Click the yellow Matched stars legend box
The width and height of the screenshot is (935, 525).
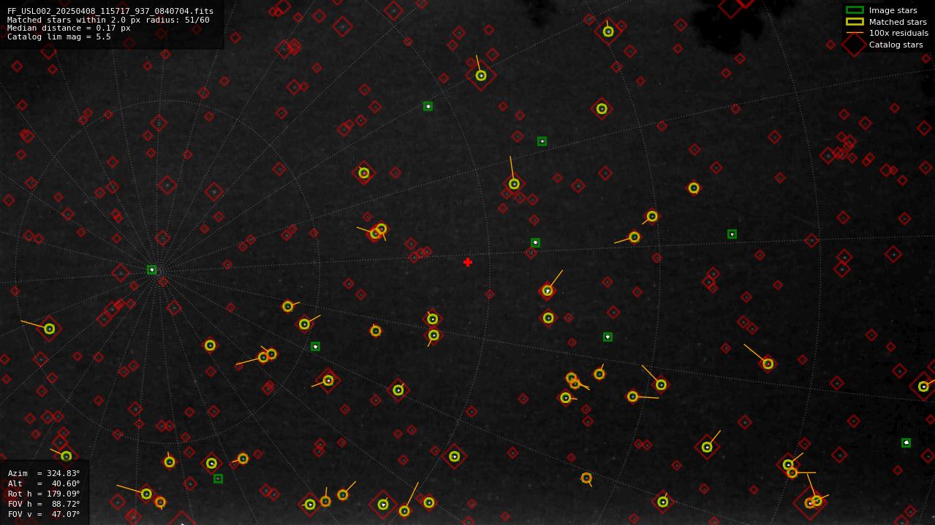[x=855, y=22]
